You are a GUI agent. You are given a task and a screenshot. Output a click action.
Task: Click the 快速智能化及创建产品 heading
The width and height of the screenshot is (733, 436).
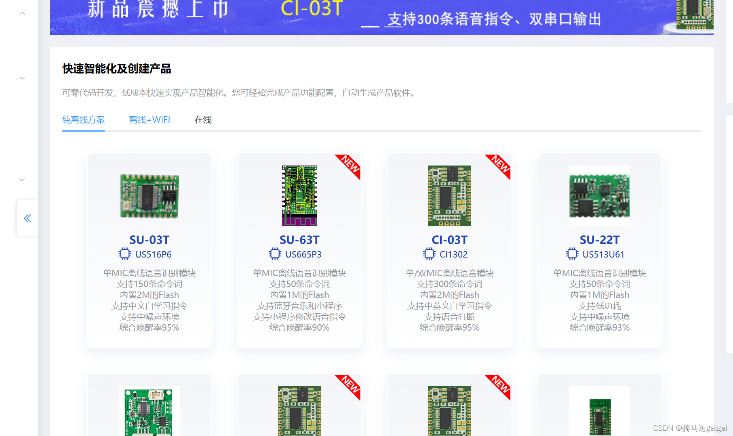click(116, 69)
